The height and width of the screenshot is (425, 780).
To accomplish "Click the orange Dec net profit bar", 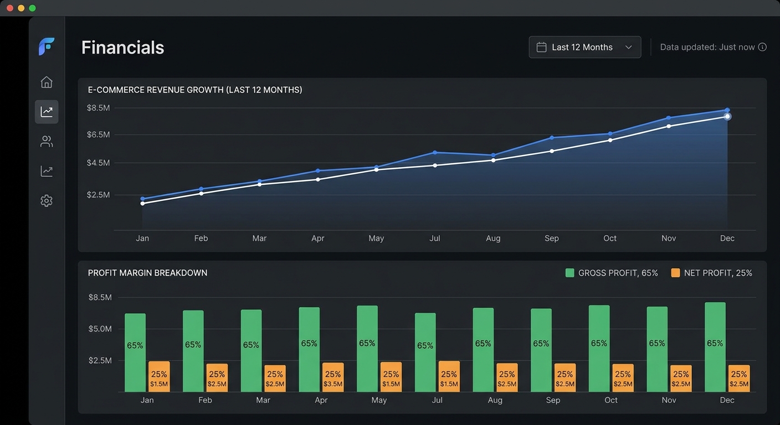I will coord(739,379).
